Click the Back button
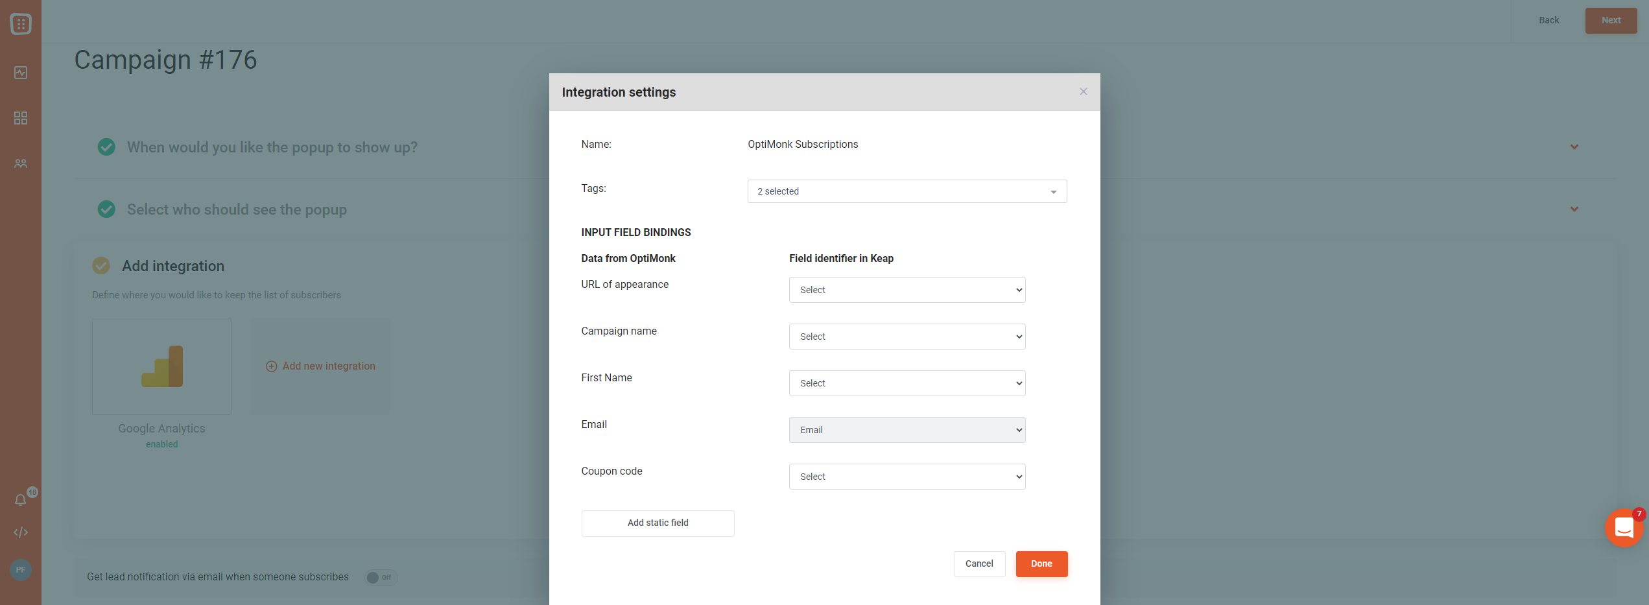The width and height of the screenshot is (1649, 605). point(1549,21)
